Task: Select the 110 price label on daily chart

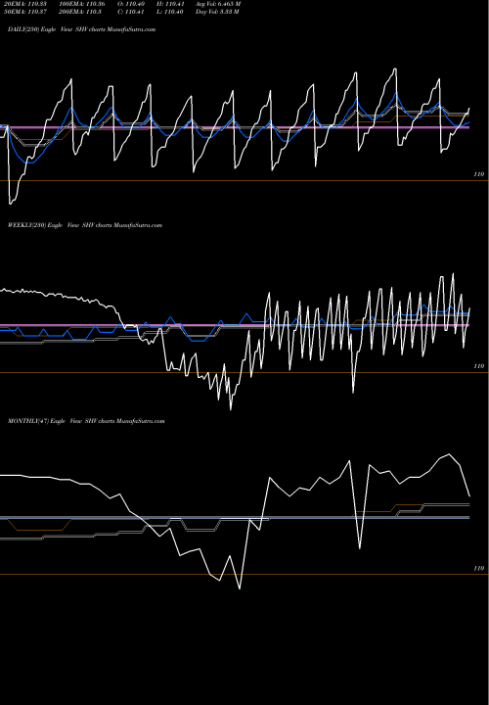Action: coord(478,174)
